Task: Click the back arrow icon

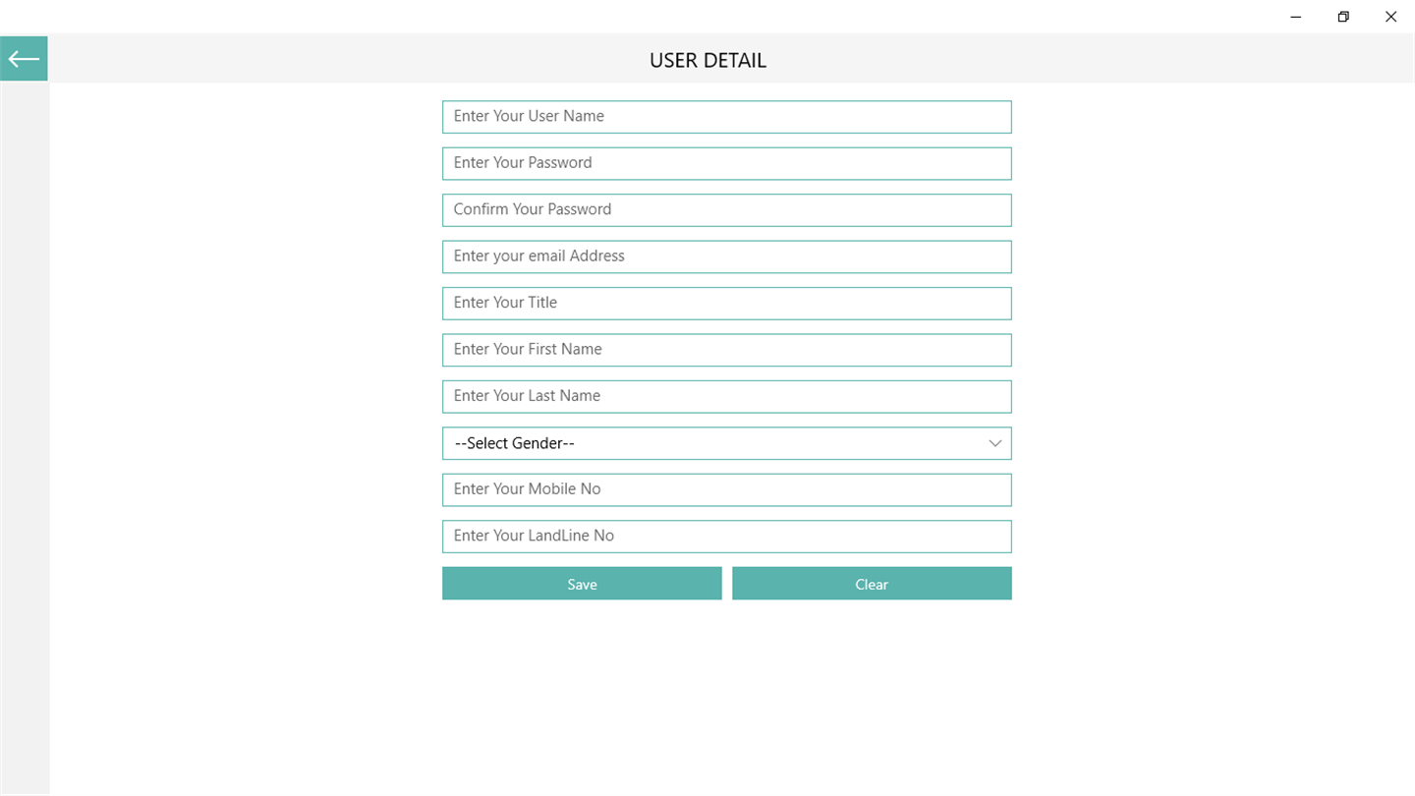Action: pyautogui.click(x=24, y=59)
